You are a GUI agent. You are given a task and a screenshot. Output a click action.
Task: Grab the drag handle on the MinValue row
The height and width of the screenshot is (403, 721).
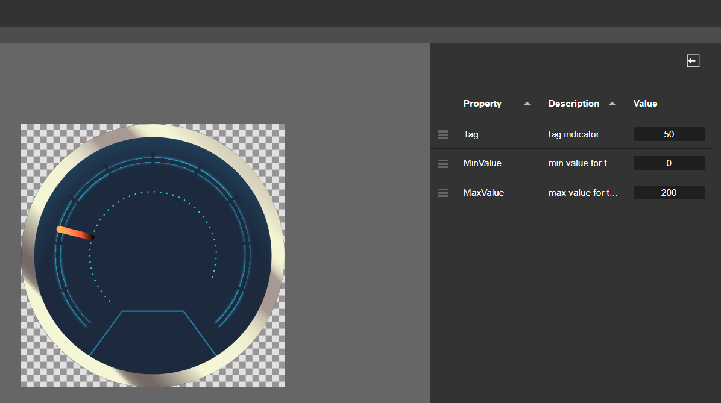(x=443, y=163)
